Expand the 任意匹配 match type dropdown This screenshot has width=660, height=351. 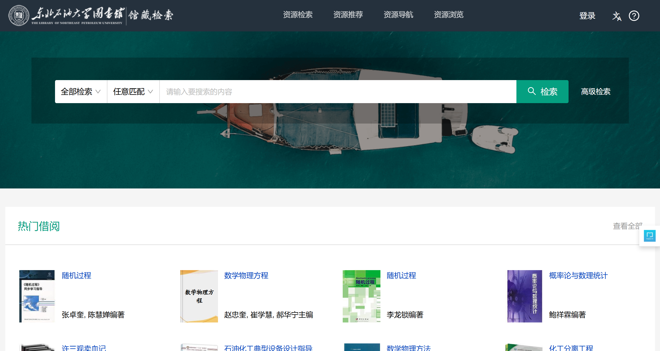[133, 92]
